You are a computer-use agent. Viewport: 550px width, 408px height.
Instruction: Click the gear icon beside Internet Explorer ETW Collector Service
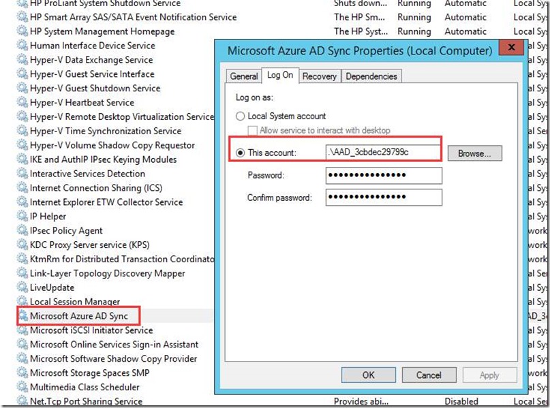22,202
